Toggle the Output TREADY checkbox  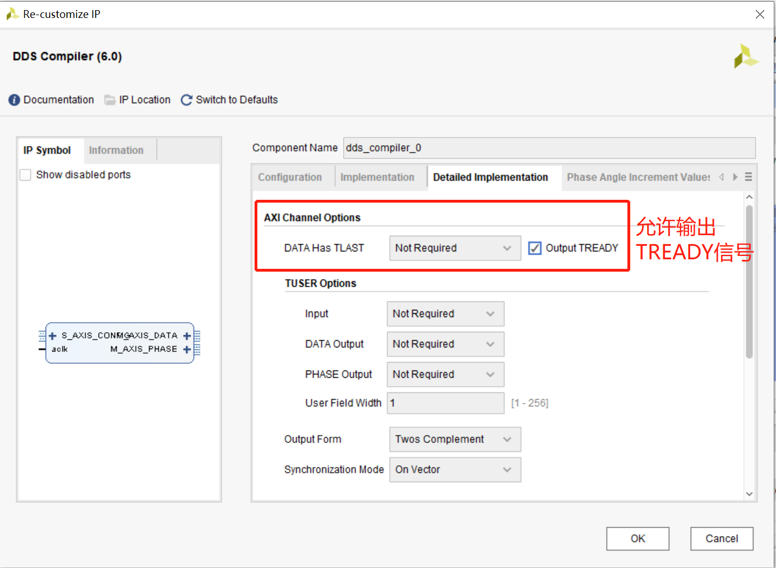[535, 248]
